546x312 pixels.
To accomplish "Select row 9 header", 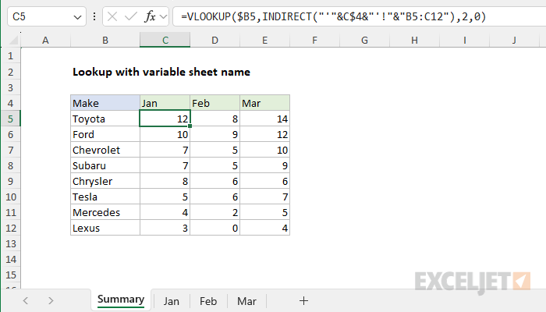I will [10, 182].
